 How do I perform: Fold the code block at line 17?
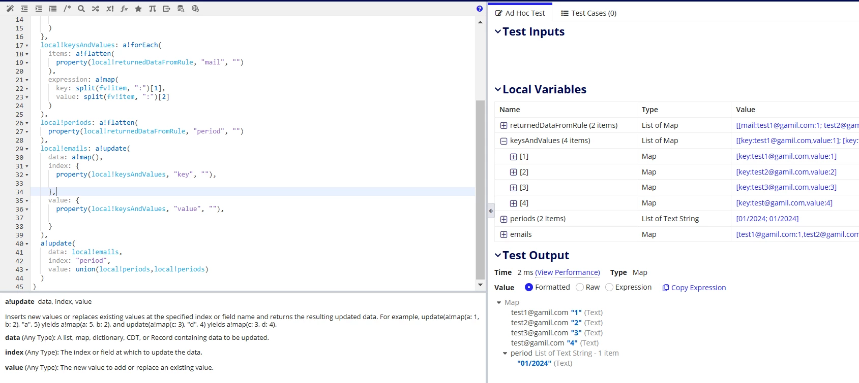(27, 46)
